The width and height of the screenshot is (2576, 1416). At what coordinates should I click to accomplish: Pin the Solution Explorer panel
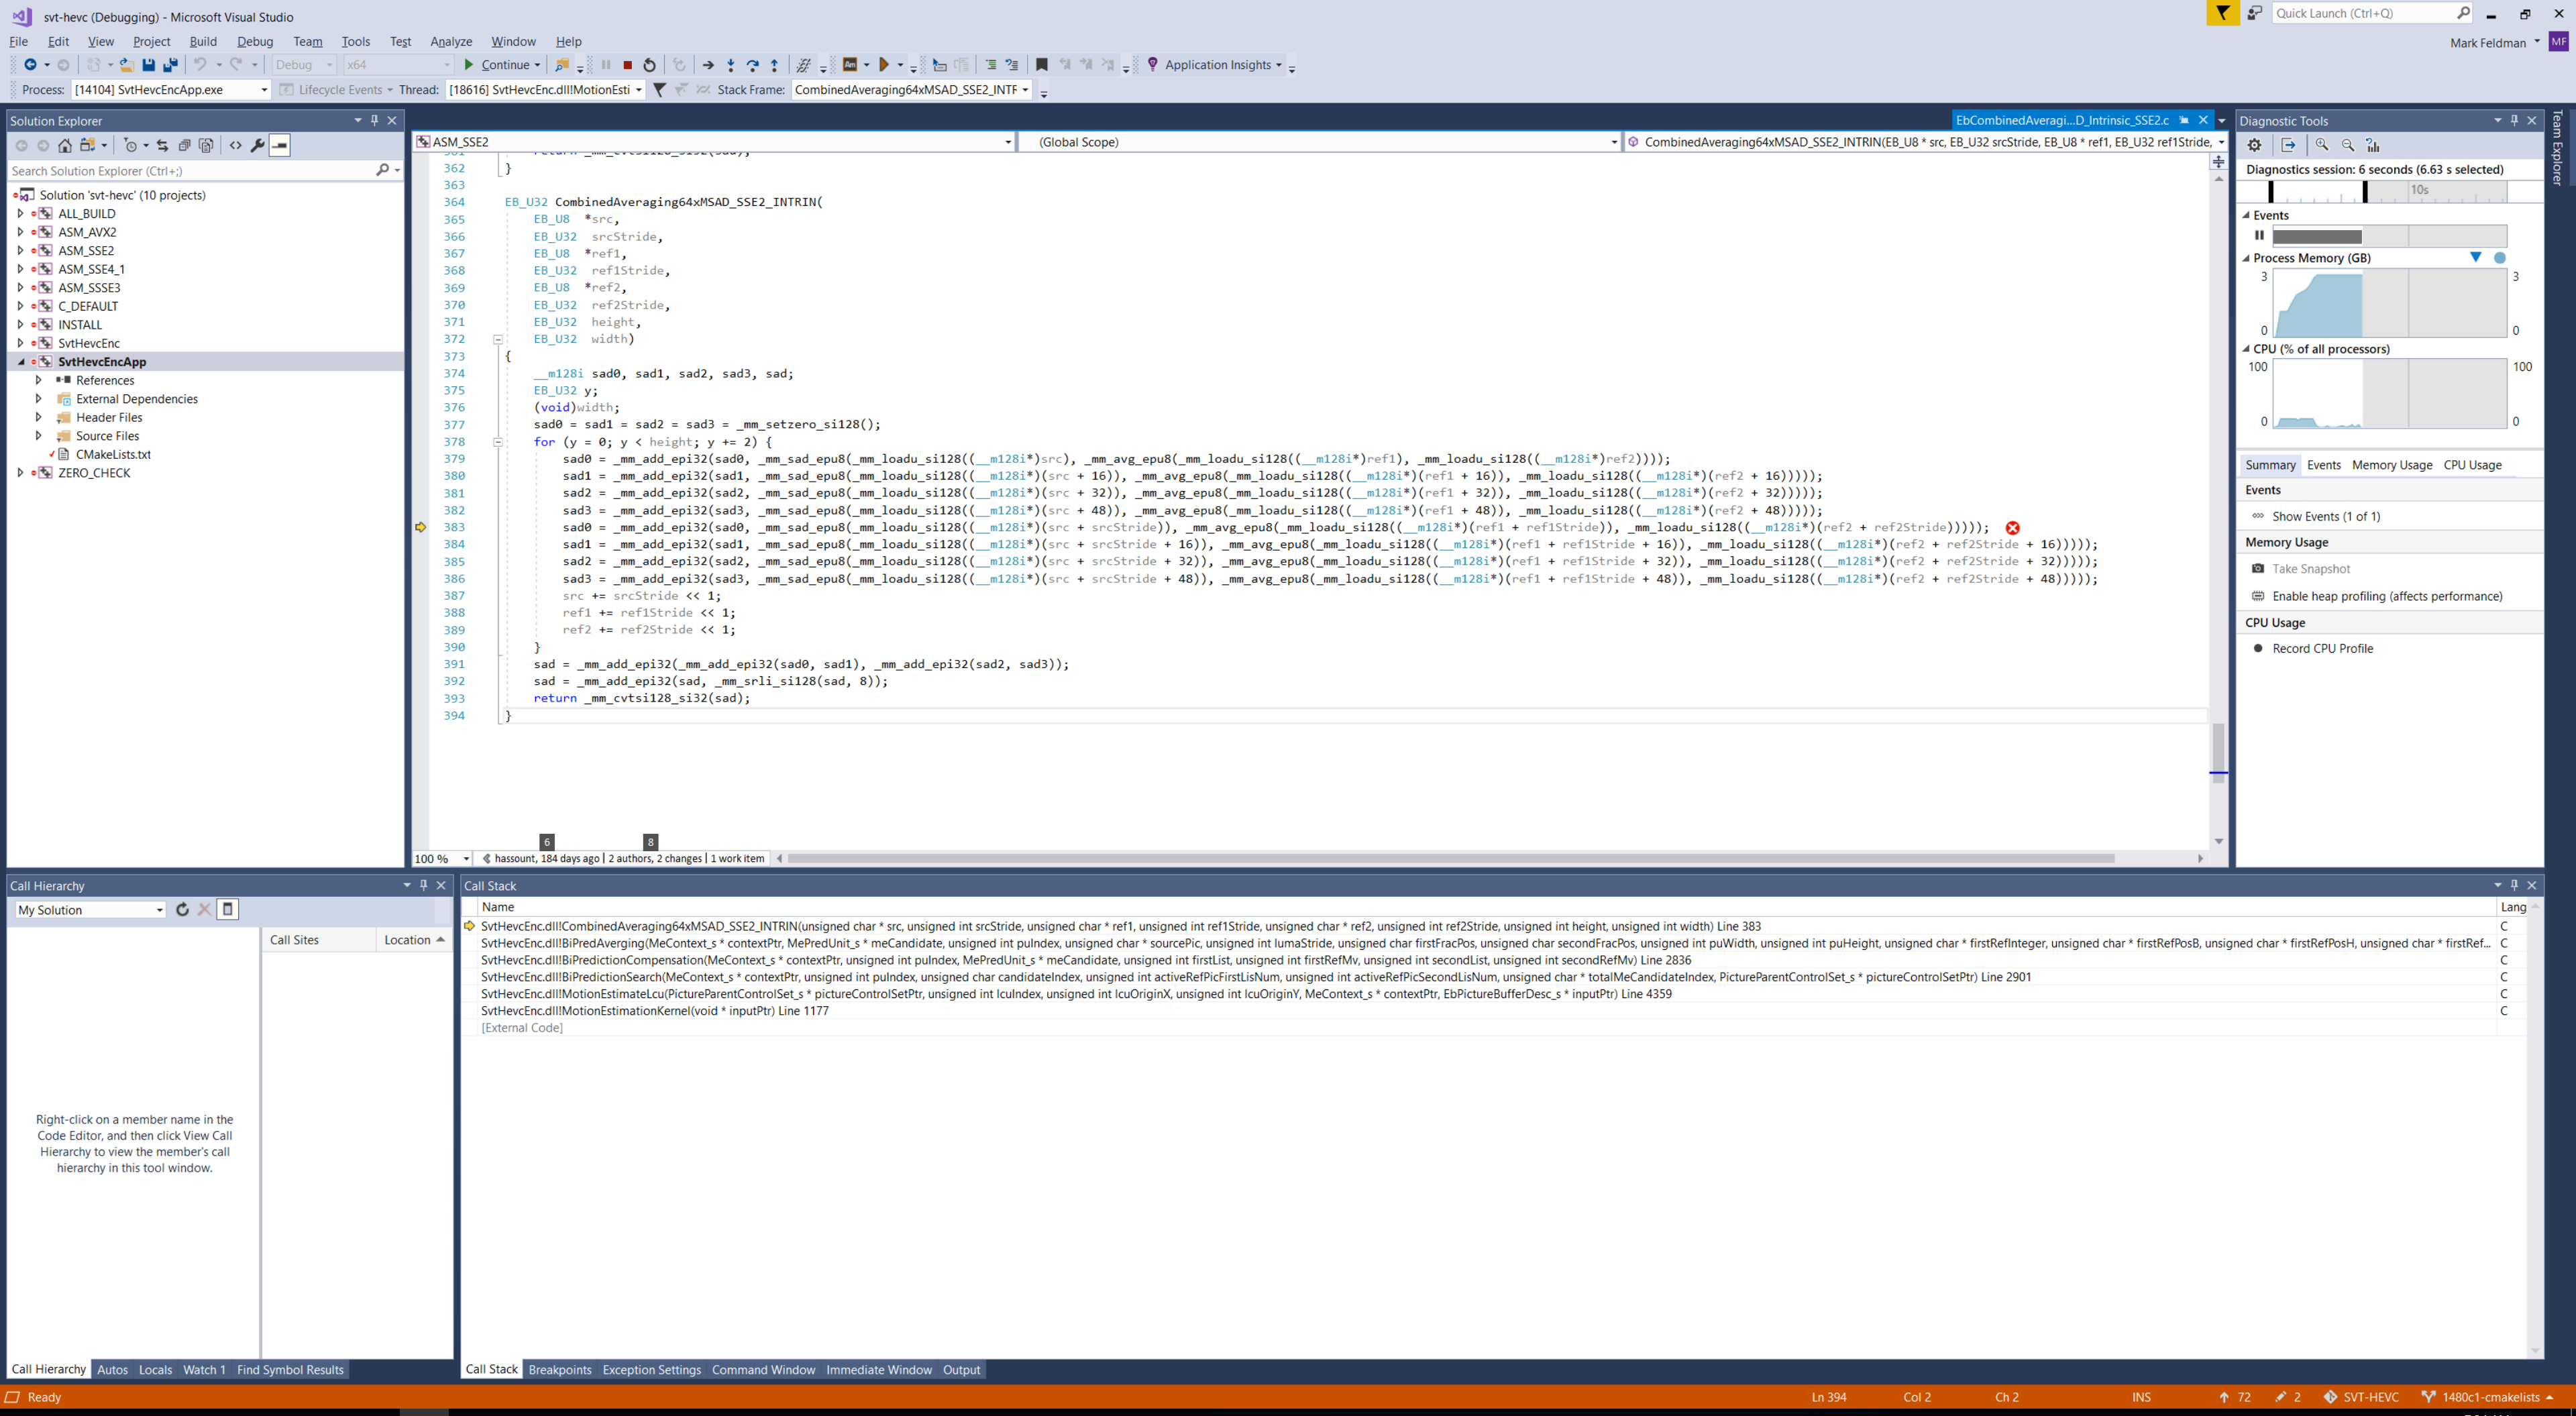tap(375, 120)
